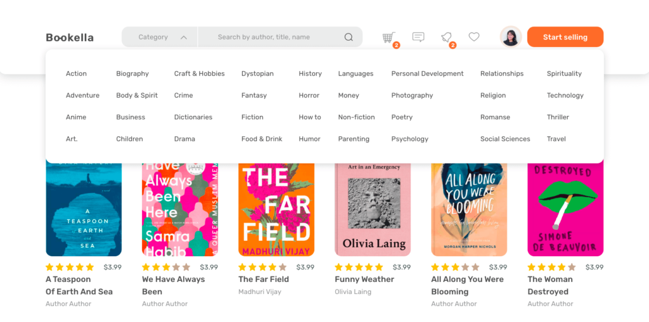Select the Romanse category
Screen dimensions: 649x322
pos(494,117)
